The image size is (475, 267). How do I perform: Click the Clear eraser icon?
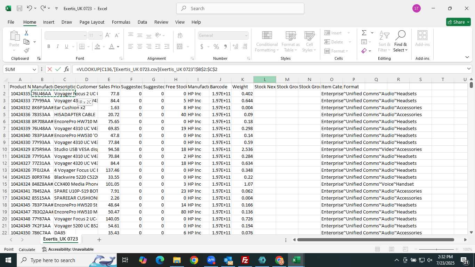[364, 51]
